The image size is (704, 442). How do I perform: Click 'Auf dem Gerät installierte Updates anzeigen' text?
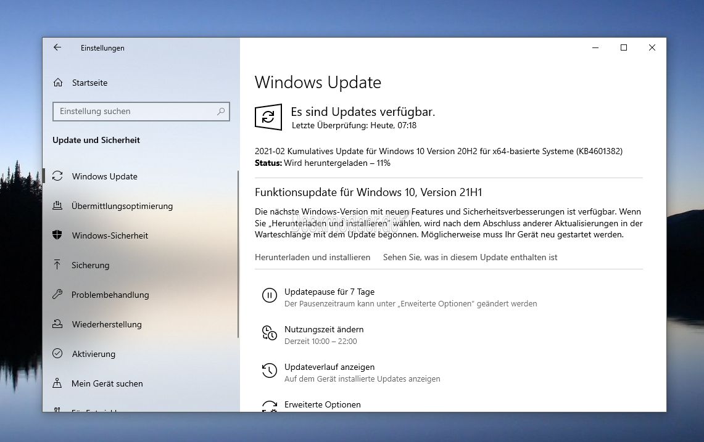pos(362,379)
